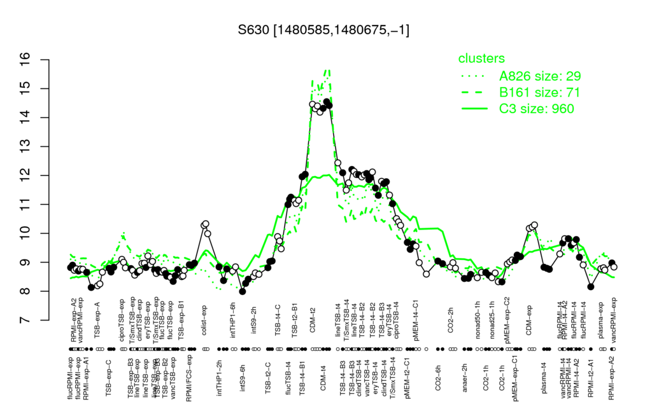The width and height of the screenshot is (652, 407).
Task: Click x-axis label 'flucTSB-t4'
Action: (x=288, y=378)
